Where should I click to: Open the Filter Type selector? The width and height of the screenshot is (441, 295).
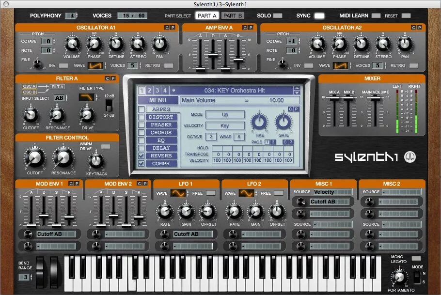pyautogui.click(x=86, y=97)
